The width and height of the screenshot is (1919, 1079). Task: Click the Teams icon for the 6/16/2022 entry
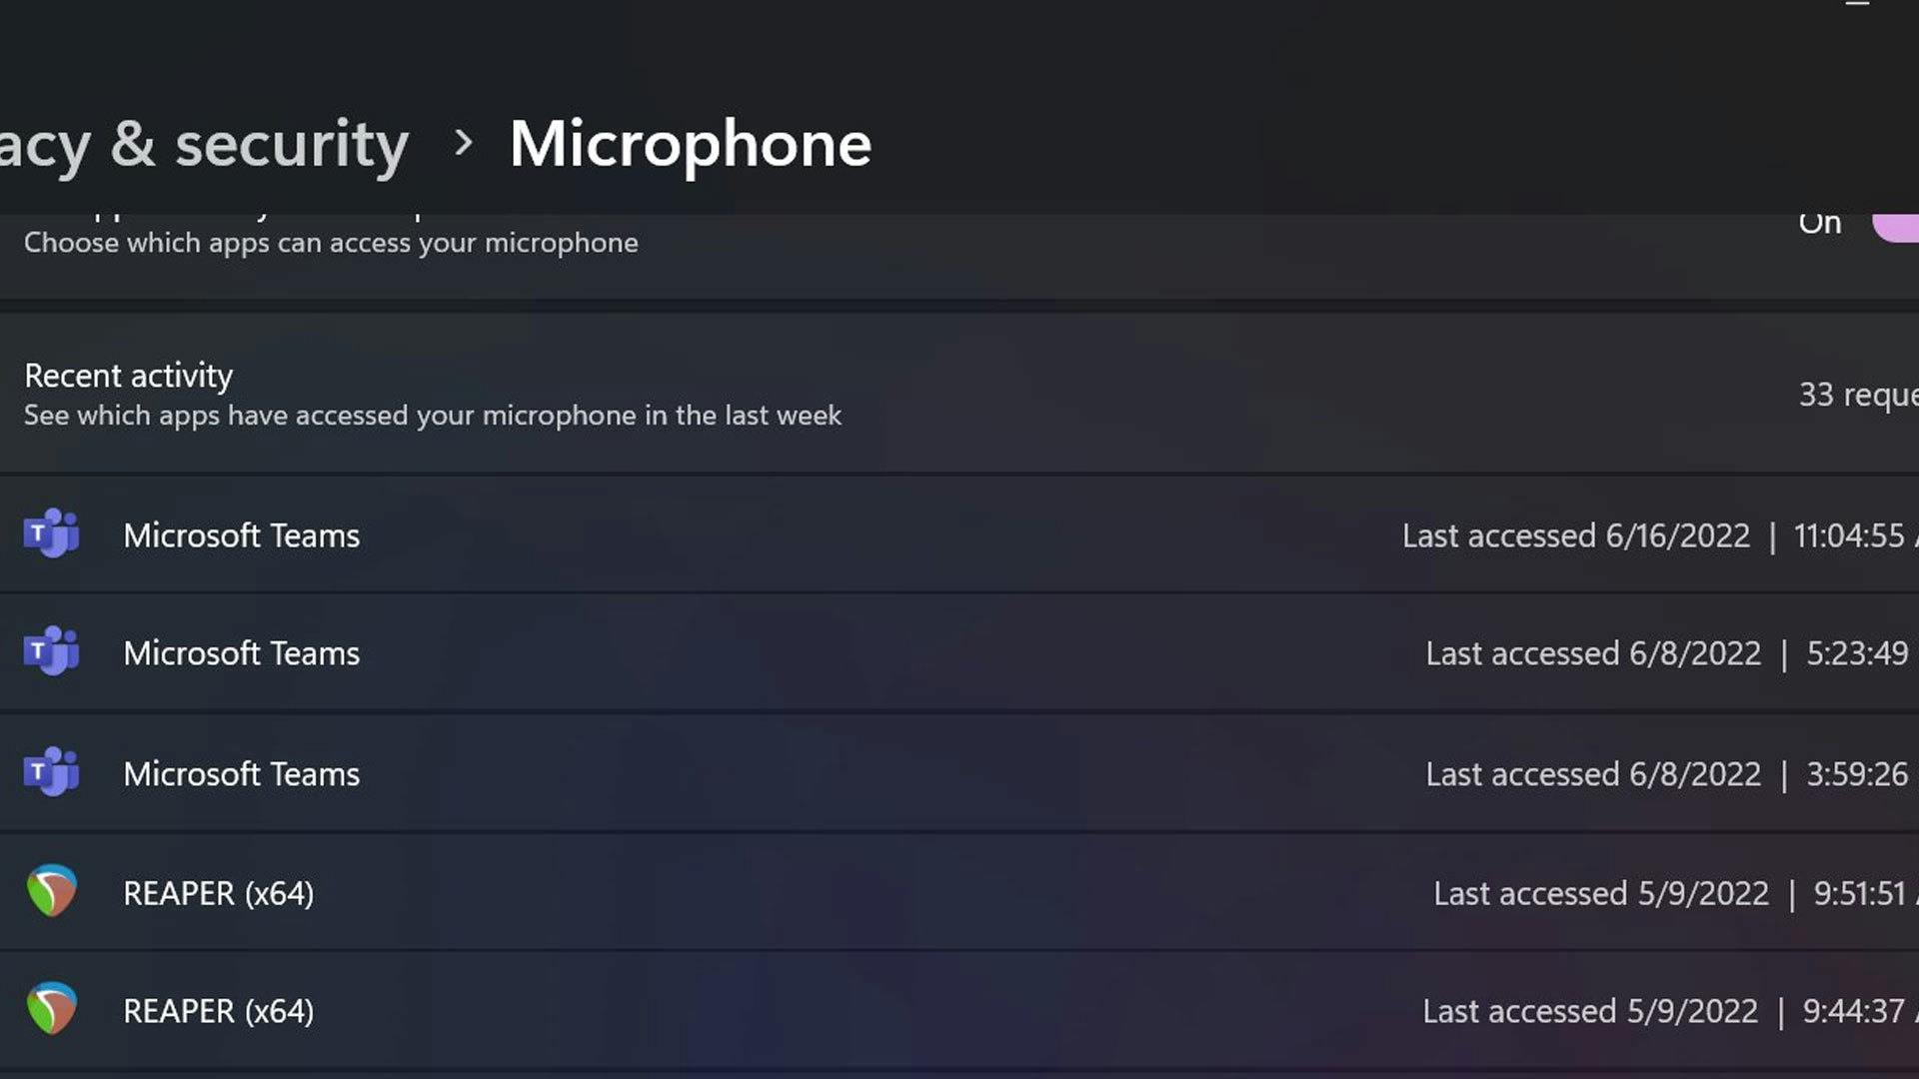51,535
